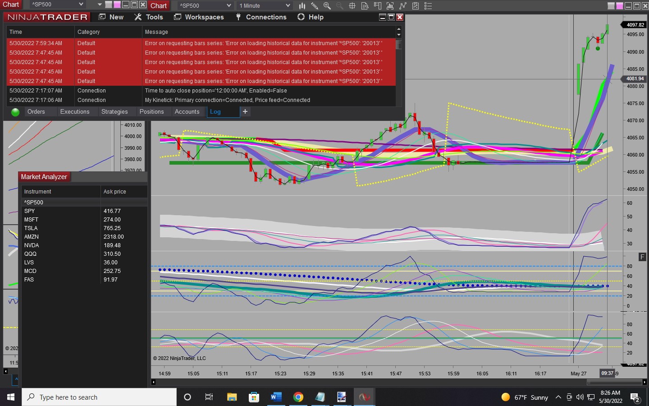Open the data box icon
Image resolution: width=649 pixels, height=406 pixels.
click(x=365, y=6)
